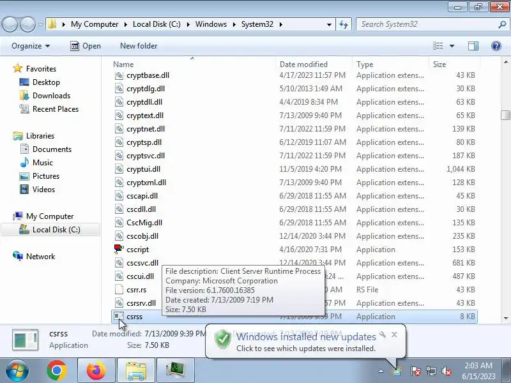Image resolution: width=511 pixels, height=383 pixels.
Task: Open Documents library
Action: tap(52, 149)
